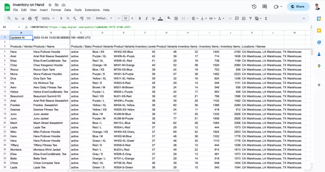This screenshot has width=325, height=172.
Task: Insert a link
Action: click(230, 18)
